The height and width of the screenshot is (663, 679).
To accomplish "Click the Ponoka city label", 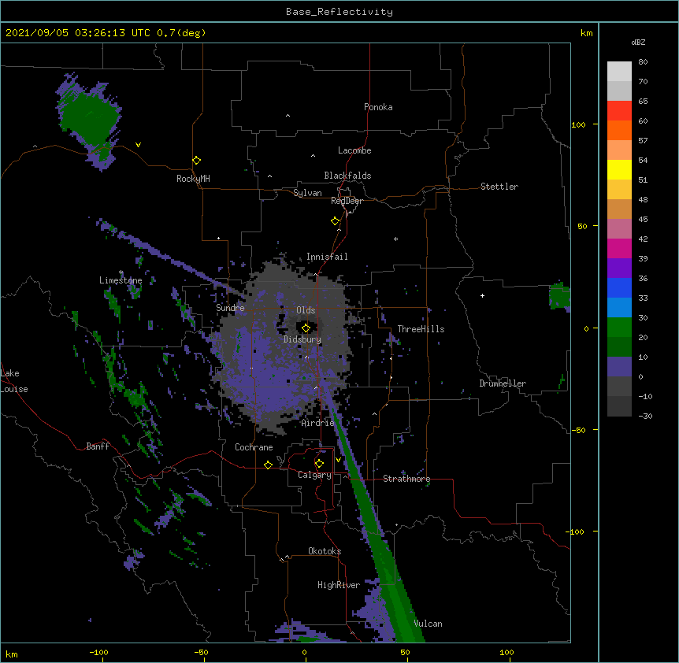I will click(378, 107).
